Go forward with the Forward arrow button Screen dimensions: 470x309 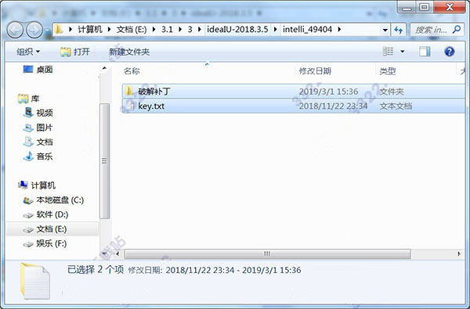pos(34,30)
